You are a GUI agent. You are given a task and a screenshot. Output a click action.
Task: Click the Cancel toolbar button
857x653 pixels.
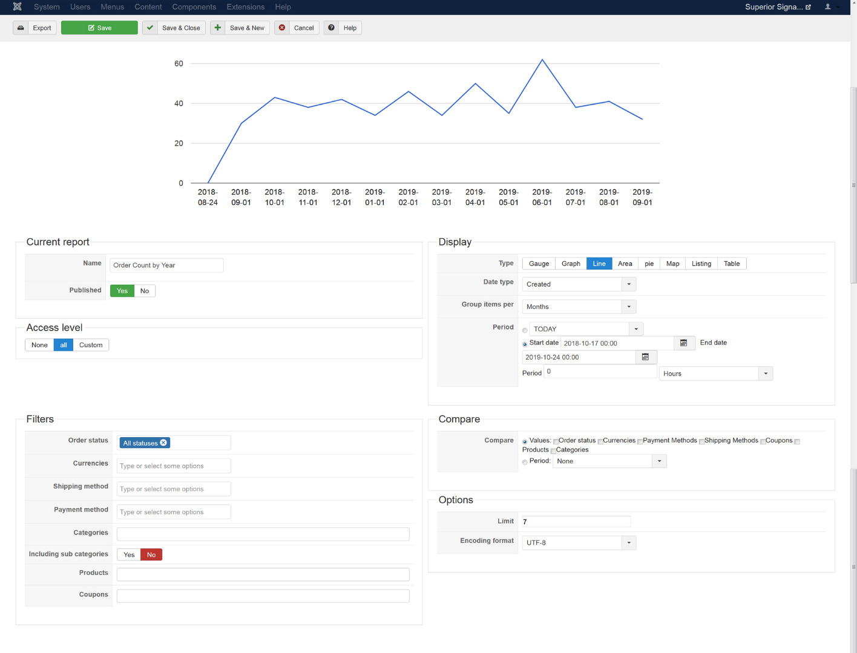[297, 28]
